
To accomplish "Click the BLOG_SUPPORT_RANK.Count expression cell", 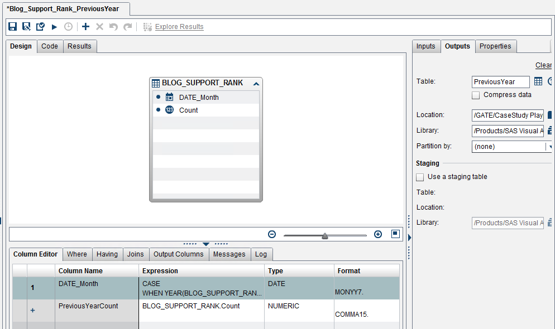I will (x=202, y=310).
